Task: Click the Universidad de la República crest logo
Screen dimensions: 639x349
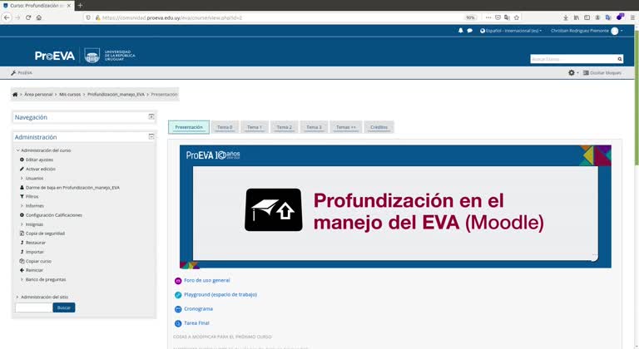Action: 92,56
